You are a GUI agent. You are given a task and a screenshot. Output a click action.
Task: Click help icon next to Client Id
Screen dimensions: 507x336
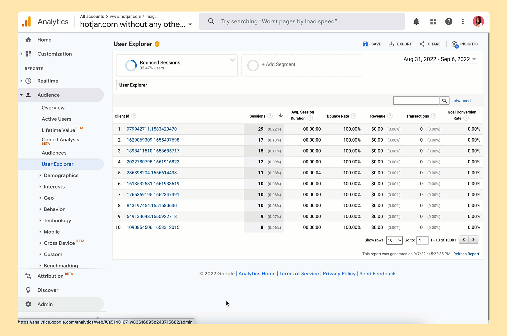coord(134,116)
